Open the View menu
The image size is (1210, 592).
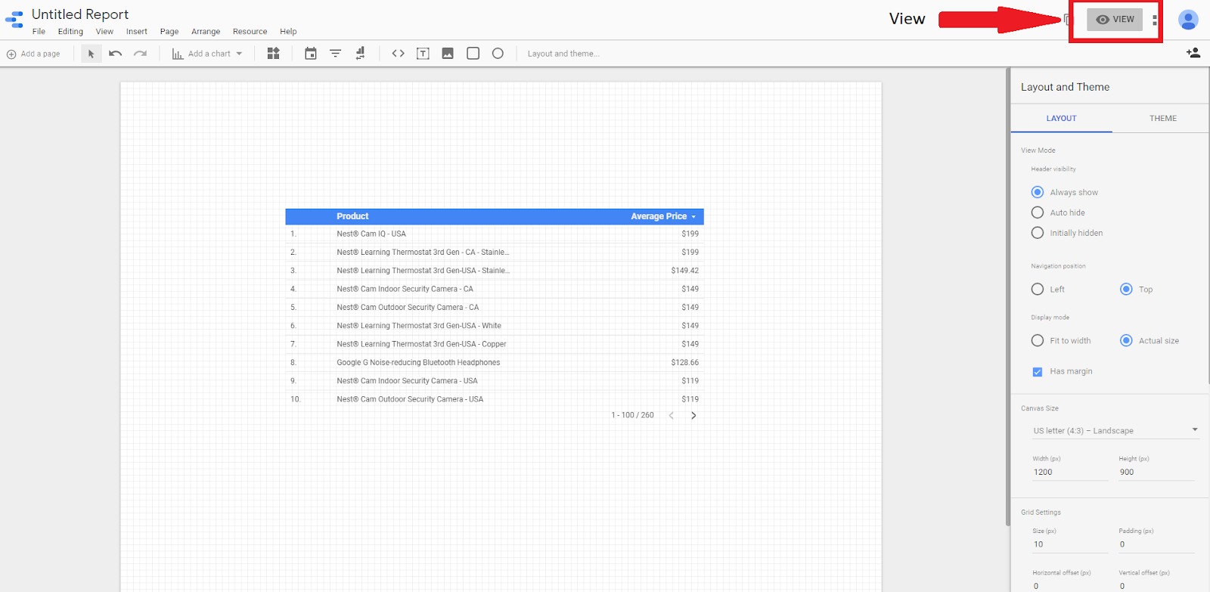click(104, 32)
